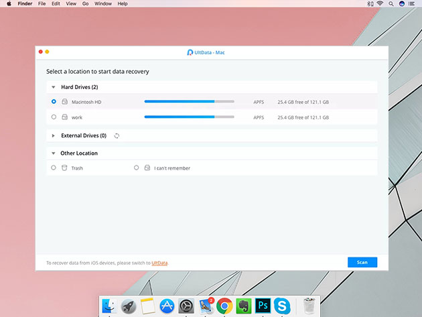
Task: Open the Window menu
Action: click(x=102, y=3)
